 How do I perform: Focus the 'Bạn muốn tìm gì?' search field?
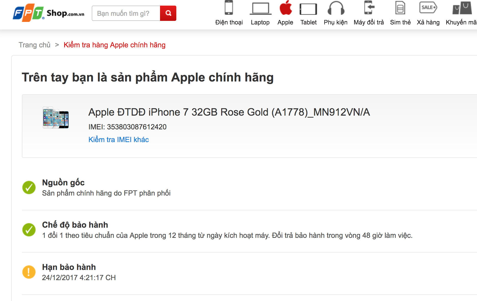[x=126, y=13]
